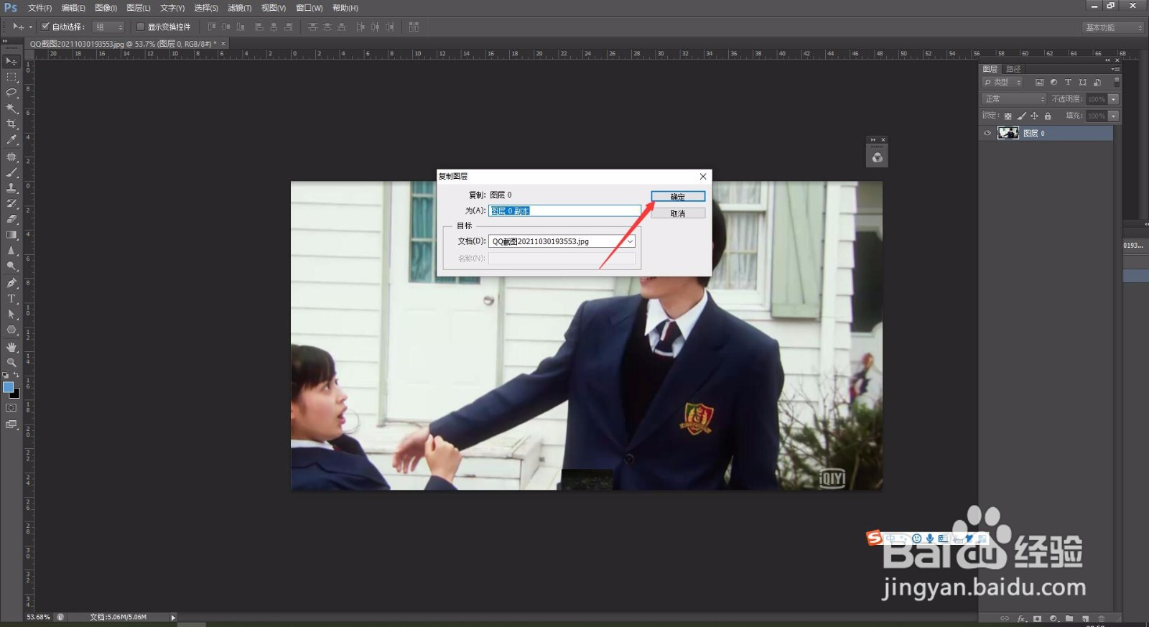Click the foreground color swatch
The height and width of the screenshot is (627, 1149).
coord(8,386)
